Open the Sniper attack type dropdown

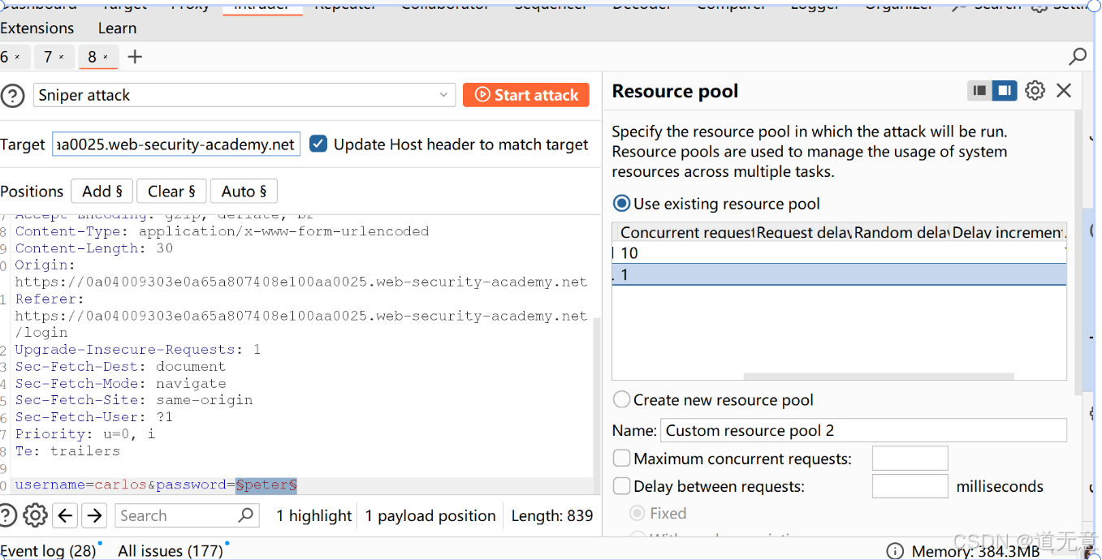(x=244, y=95)
